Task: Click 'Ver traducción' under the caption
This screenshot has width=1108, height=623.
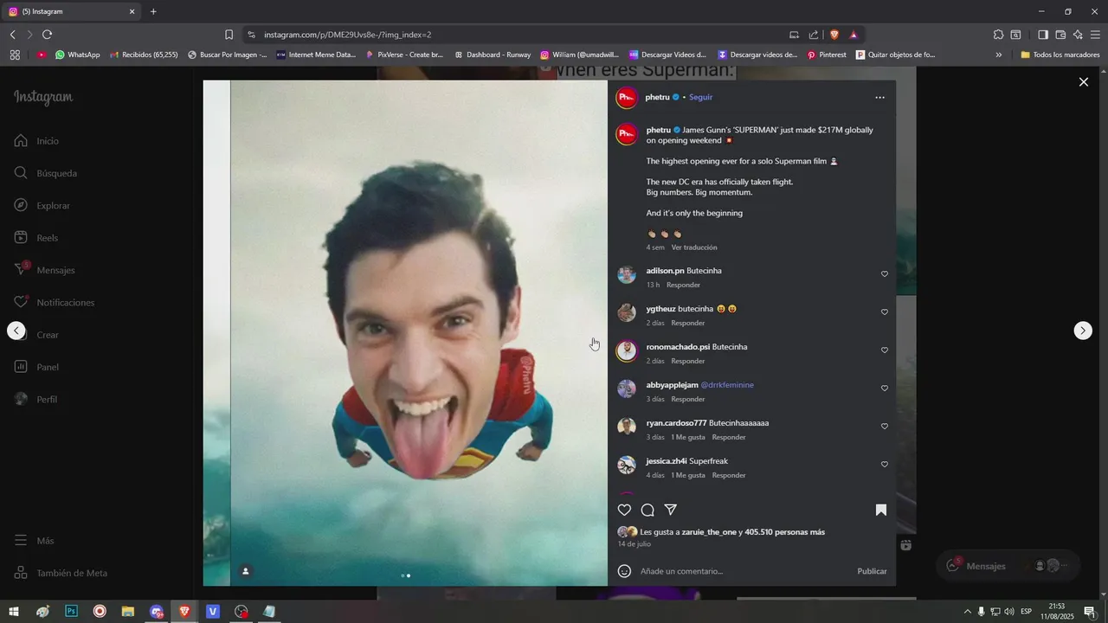Action: pos(694,247)
